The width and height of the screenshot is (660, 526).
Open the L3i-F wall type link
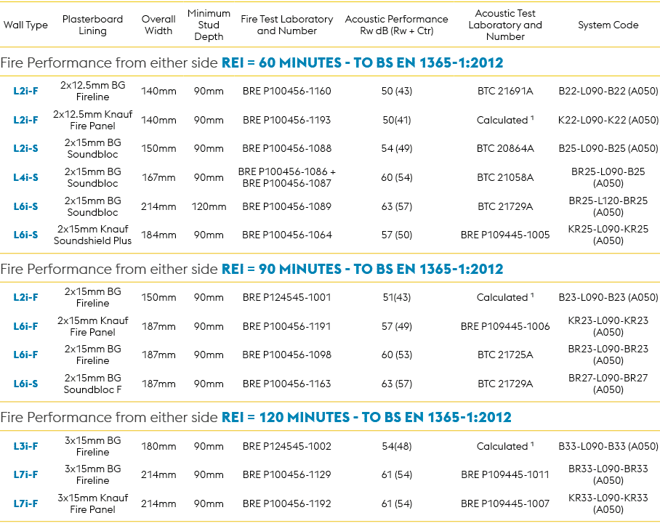click(25, 446)
